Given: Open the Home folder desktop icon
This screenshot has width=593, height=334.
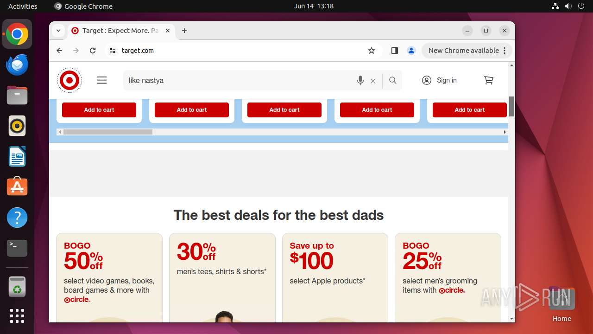Looking at the screenshot, I should point(561,304).
